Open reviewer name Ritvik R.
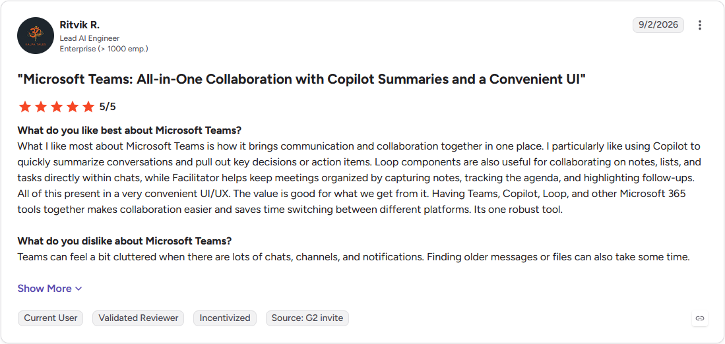The image size is (725, 344). tap(80, 25)
